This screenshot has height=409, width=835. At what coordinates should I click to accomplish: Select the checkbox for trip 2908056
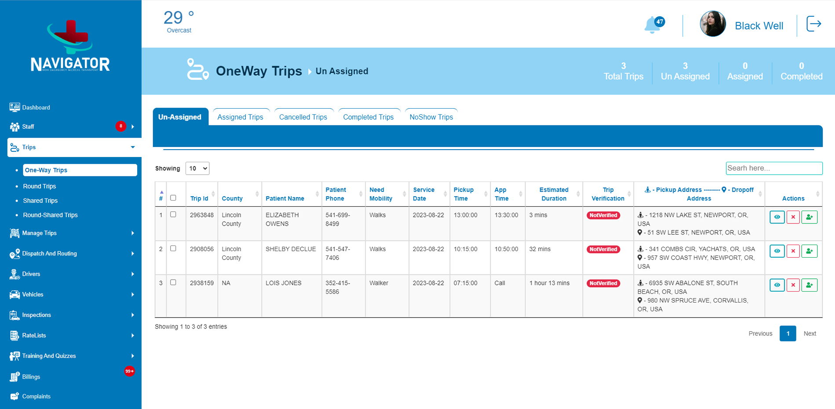[x=173, y=248]
